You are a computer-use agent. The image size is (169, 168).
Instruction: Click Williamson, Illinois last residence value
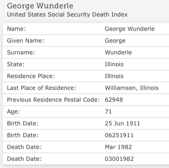(131, 88)
